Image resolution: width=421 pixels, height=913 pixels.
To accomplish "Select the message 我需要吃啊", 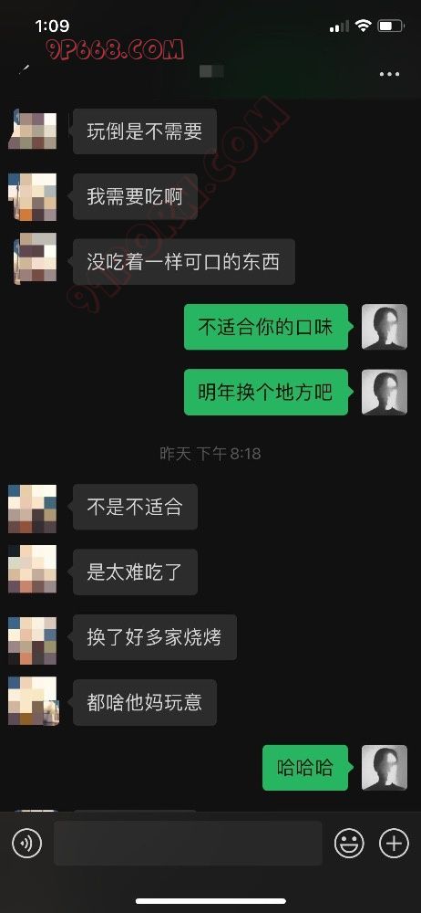I will click(135, 197).
